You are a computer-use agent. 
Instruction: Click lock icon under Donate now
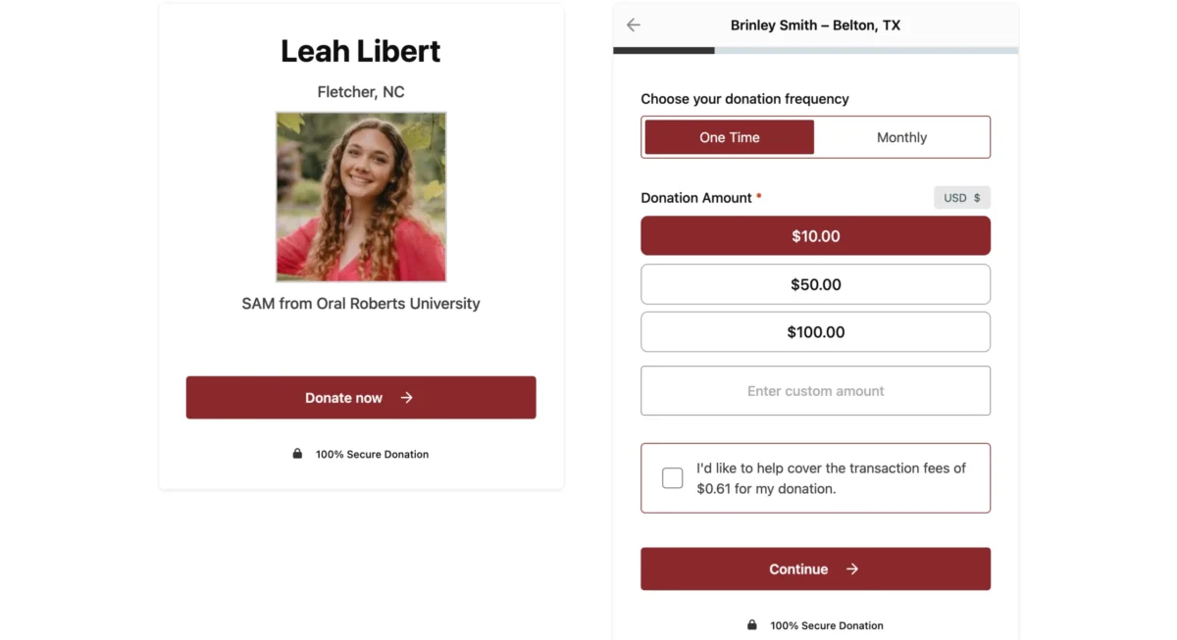click(297, 454)
